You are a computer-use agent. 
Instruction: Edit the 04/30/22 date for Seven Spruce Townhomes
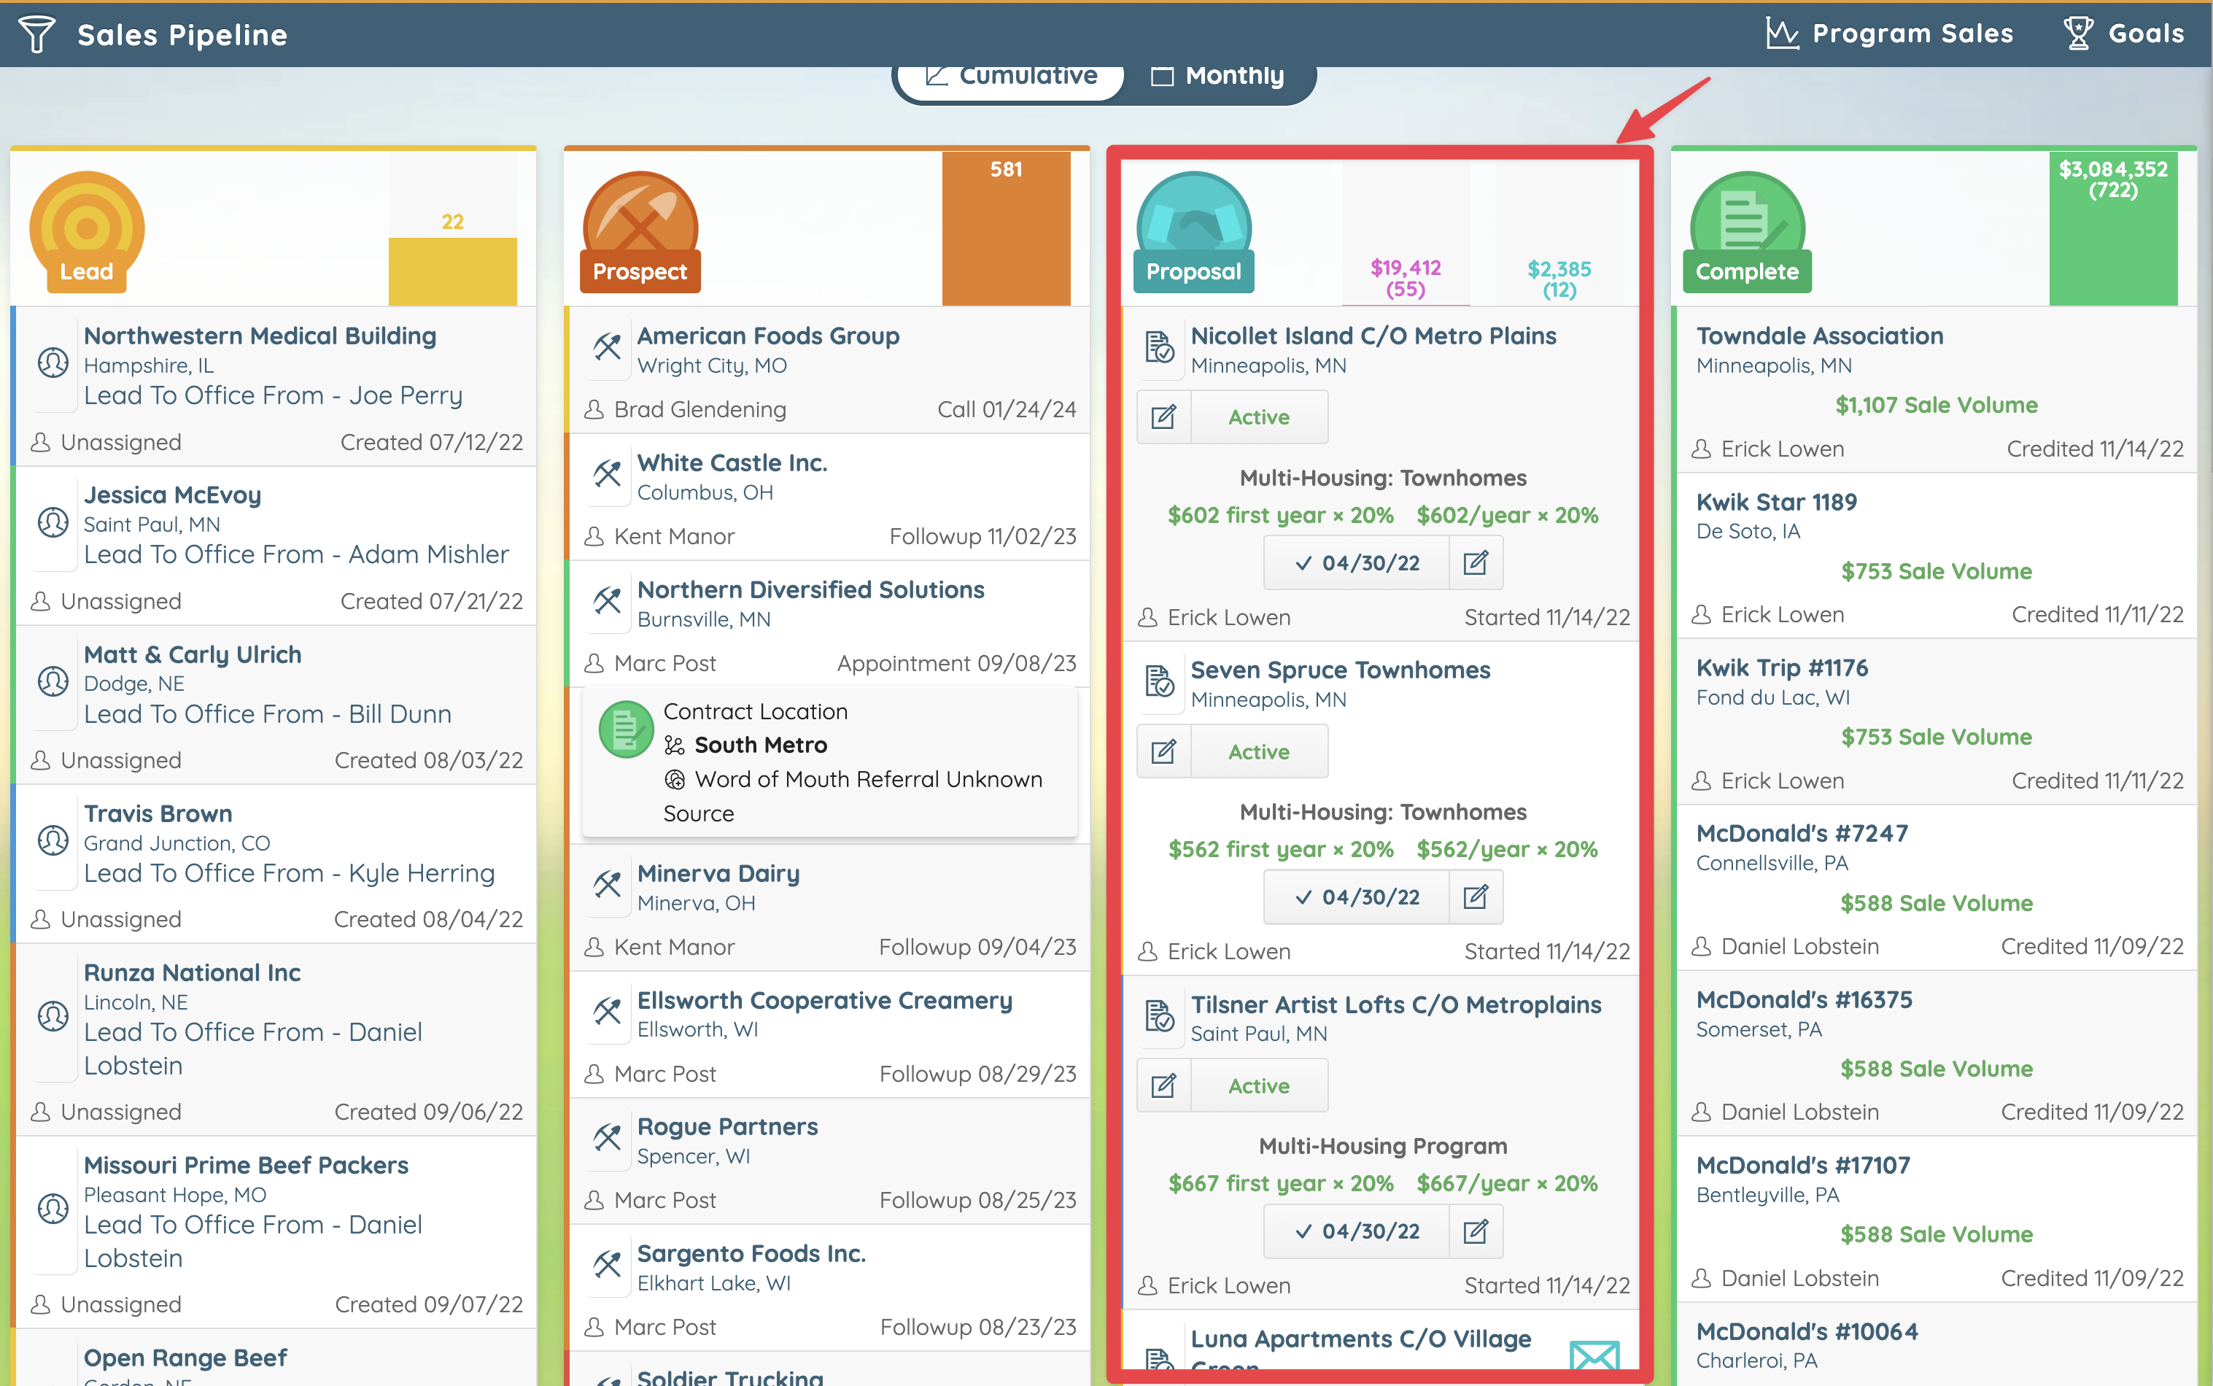pyautogui.click(x=1476, y=897)
